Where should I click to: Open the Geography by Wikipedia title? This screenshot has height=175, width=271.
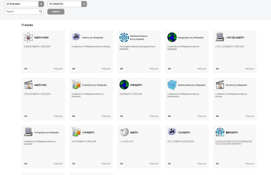(191, 38)
